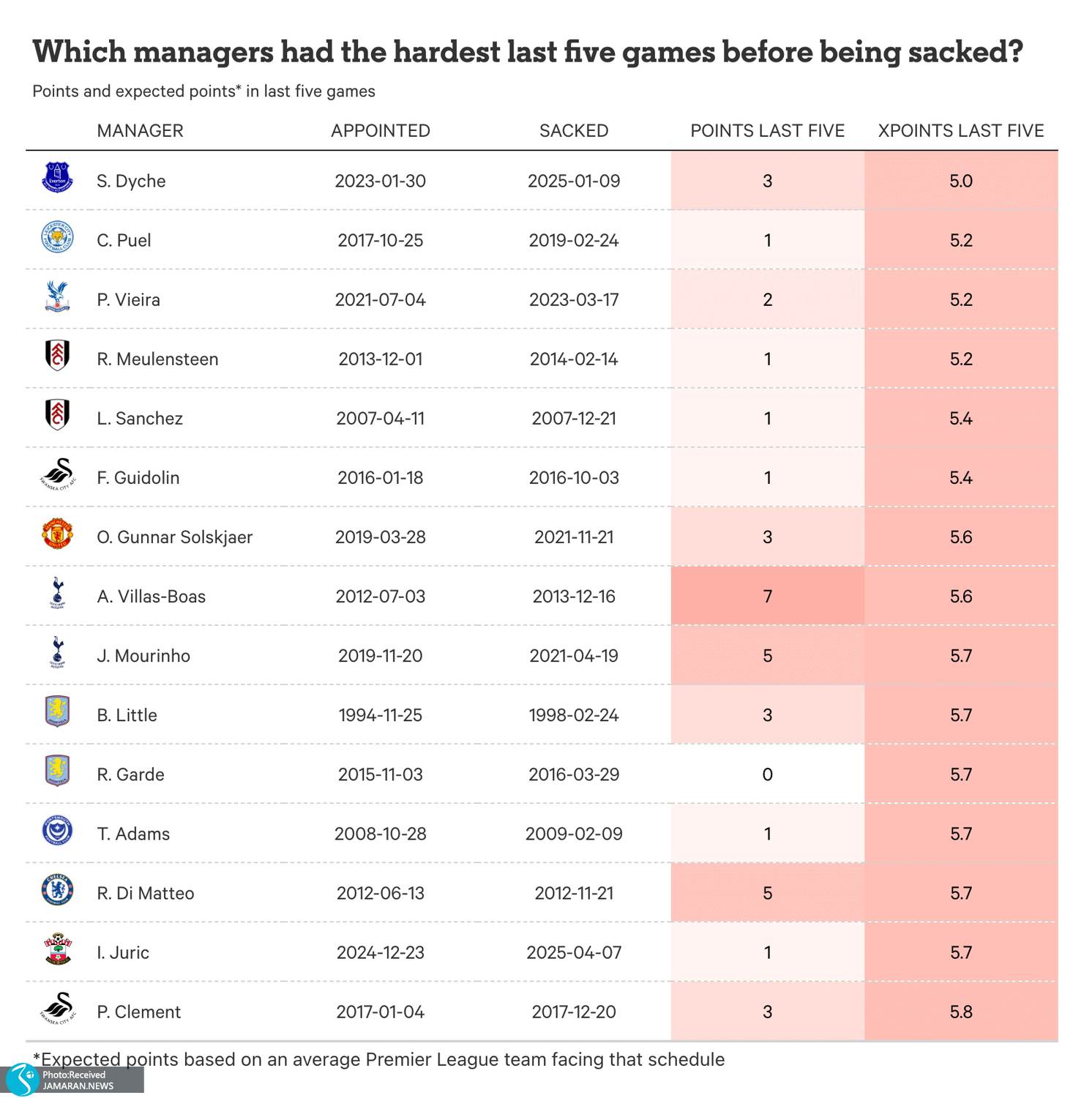Click the Everton crest beside S. Dyche
Viewport: 1084px width, 1098px height.
57,178
